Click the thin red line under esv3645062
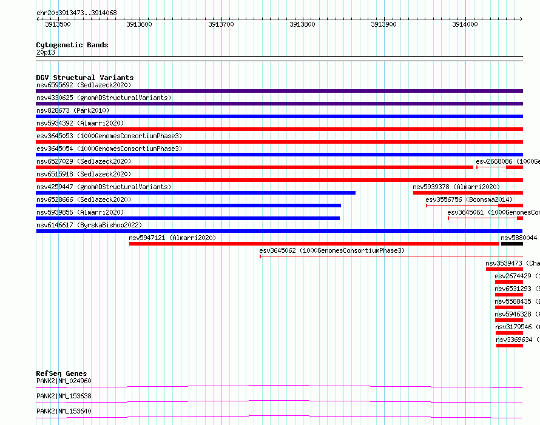The width and height of the screenshot is (540, 425). pos(391,256)
